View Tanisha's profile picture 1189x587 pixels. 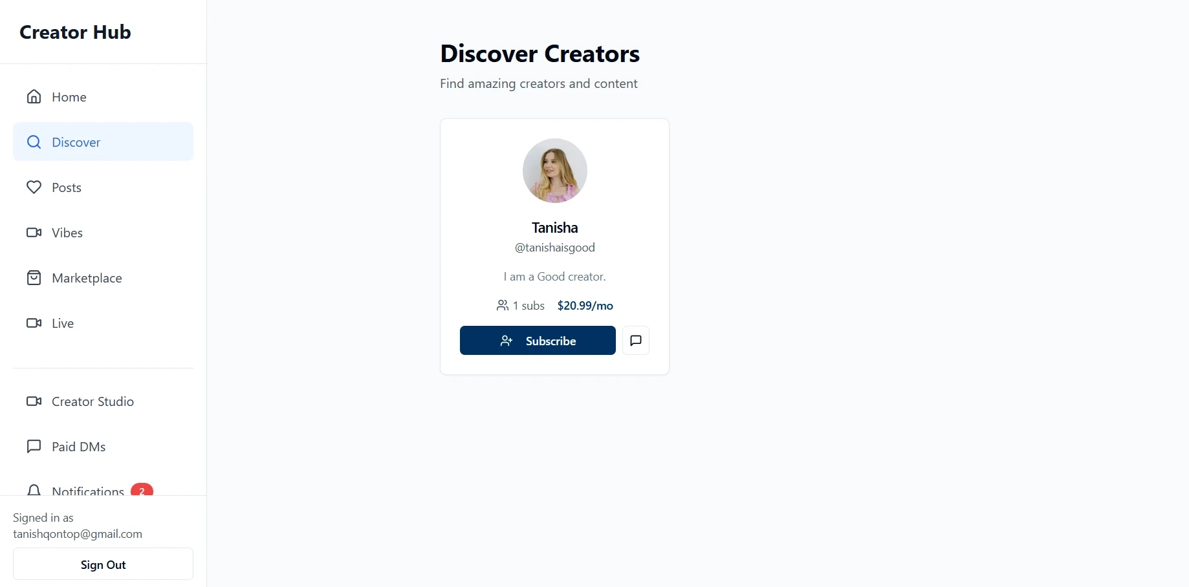pos(555,171)
